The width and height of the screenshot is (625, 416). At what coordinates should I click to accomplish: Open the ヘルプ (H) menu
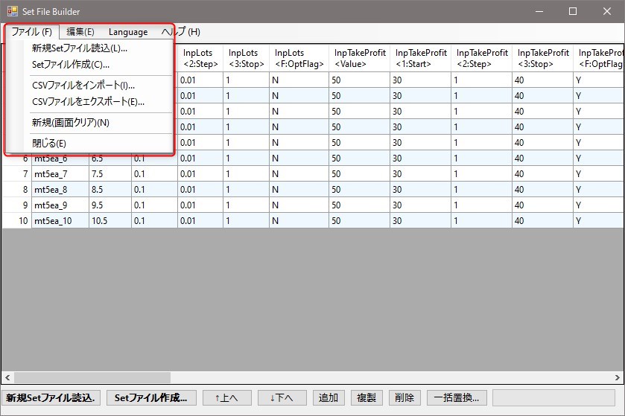click(180, 32)
